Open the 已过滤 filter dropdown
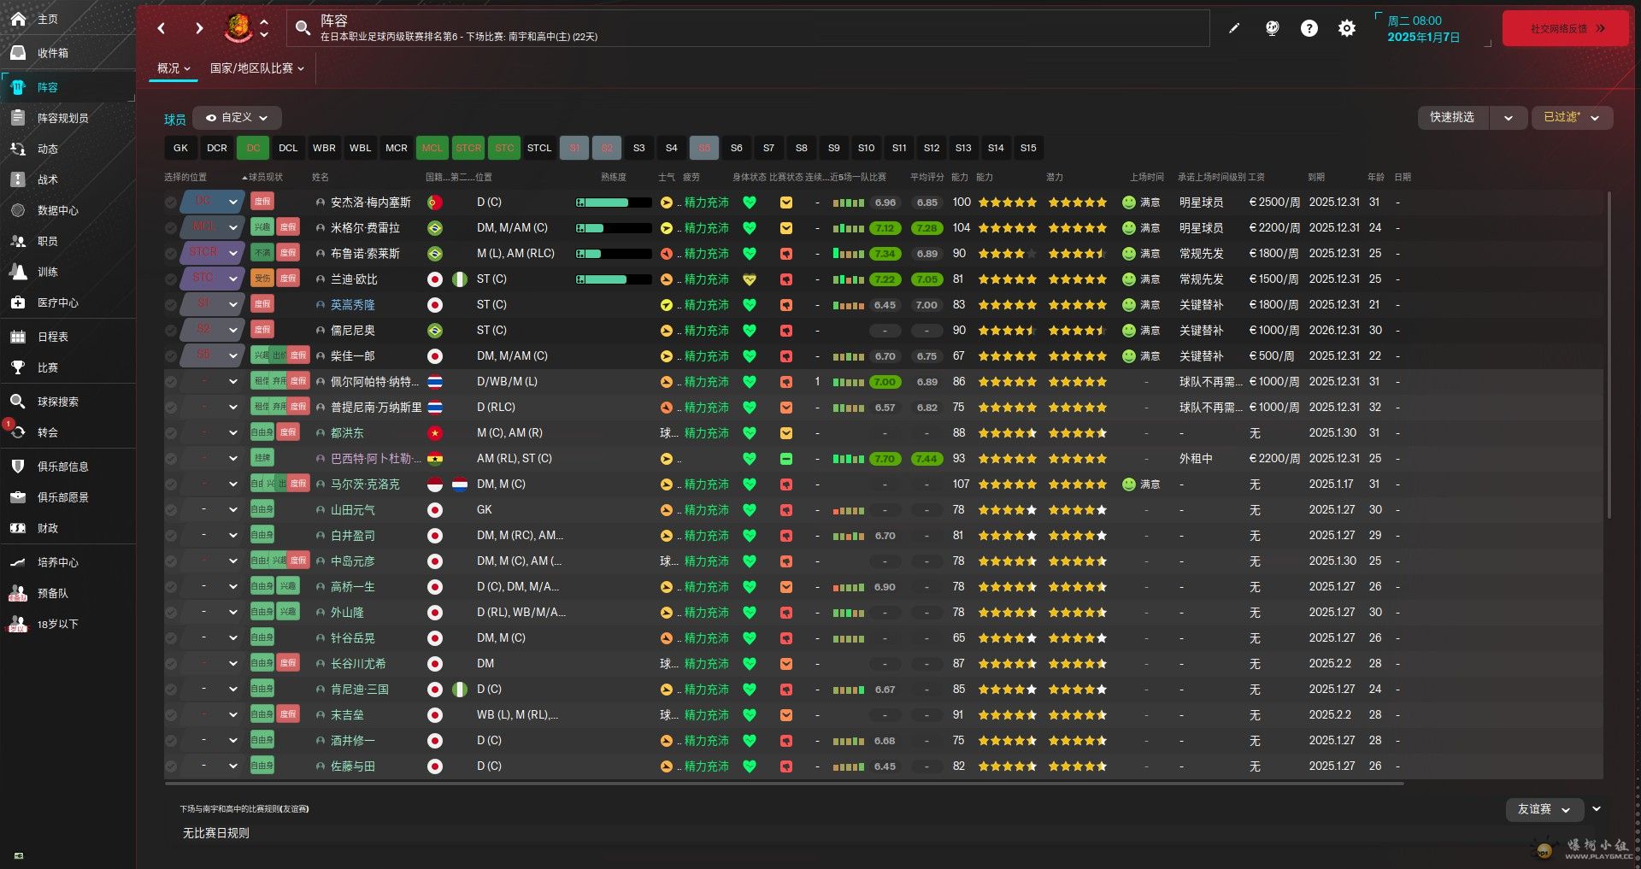Image resolution: width=1641 pixels, height=869 pixels. coord(1571,118)
